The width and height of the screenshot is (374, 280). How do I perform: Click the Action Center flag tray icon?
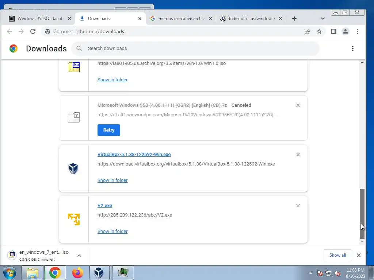click(320, 273)
